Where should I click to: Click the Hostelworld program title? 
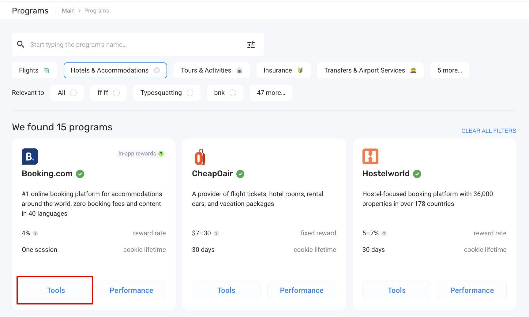pyautogui.click(x=386, y=173)
